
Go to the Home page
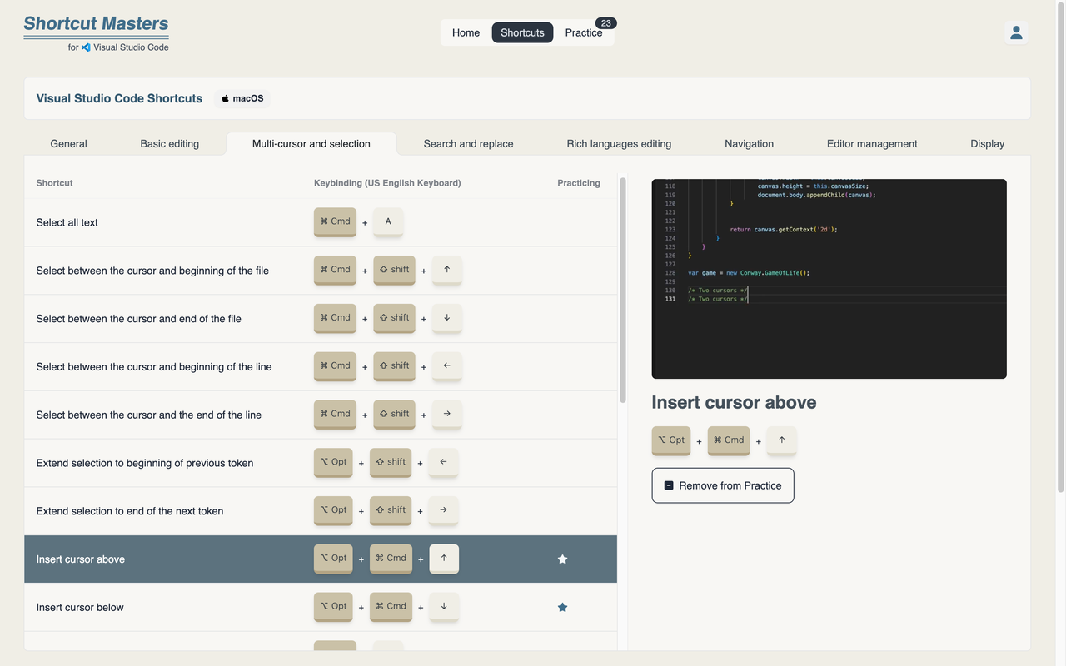[466, 32]
